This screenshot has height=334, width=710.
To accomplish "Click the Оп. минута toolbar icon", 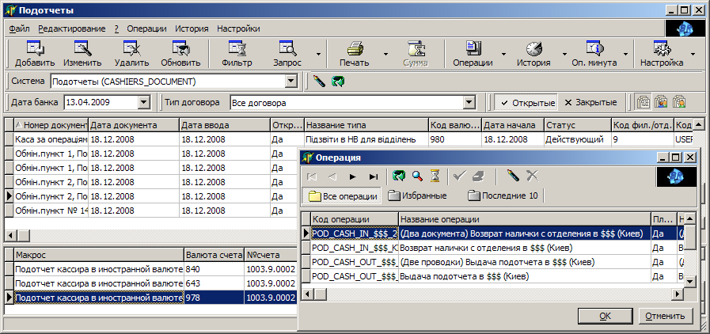I will [x=594, y=47].
